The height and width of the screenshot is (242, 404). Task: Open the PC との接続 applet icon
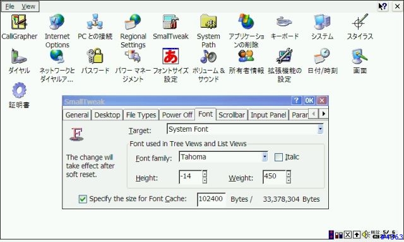point(95,27)
